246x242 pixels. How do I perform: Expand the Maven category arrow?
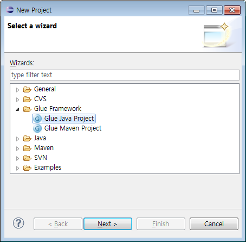(x=17, y=148)
